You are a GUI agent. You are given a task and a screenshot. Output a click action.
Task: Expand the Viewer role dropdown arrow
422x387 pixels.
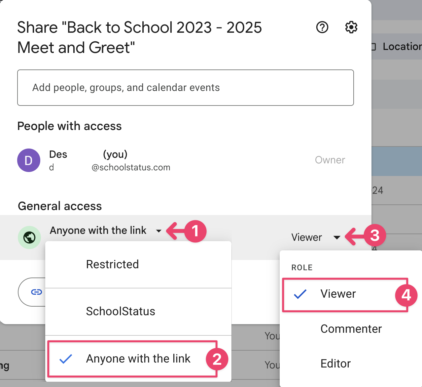coord(337,237)
